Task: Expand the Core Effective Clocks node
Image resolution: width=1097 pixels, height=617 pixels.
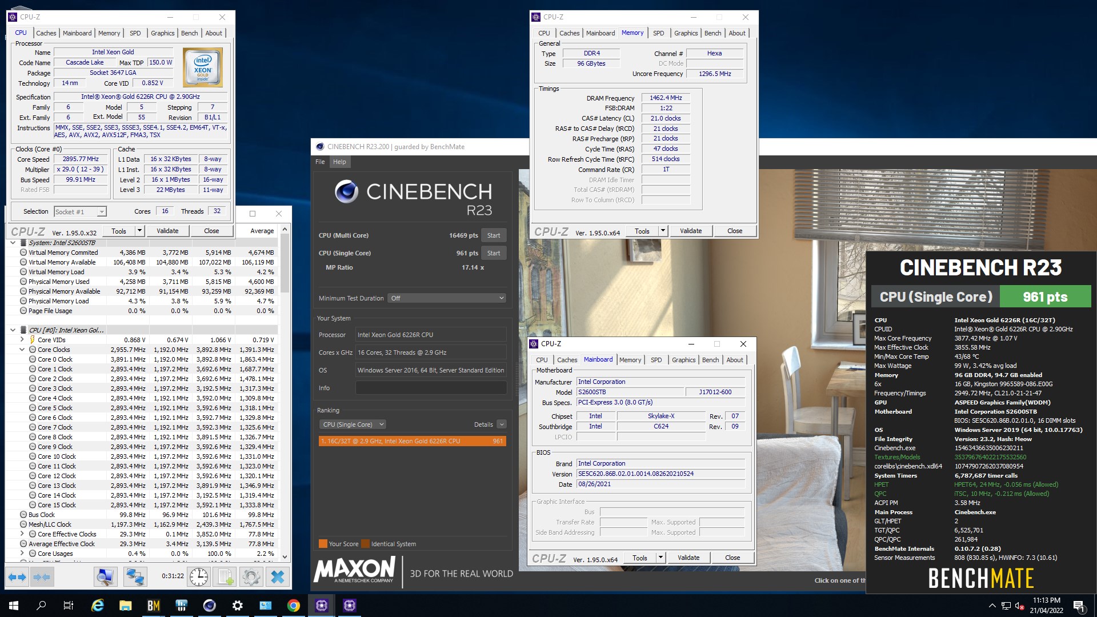Action: [22, 534]
